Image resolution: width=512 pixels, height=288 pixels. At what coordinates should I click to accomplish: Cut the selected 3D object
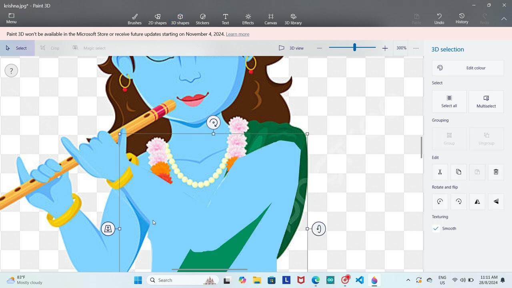[x=440, y=172]
